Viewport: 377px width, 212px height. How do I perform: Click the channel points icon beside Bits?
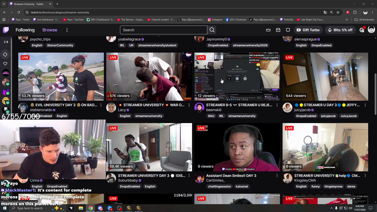point(362,30)
